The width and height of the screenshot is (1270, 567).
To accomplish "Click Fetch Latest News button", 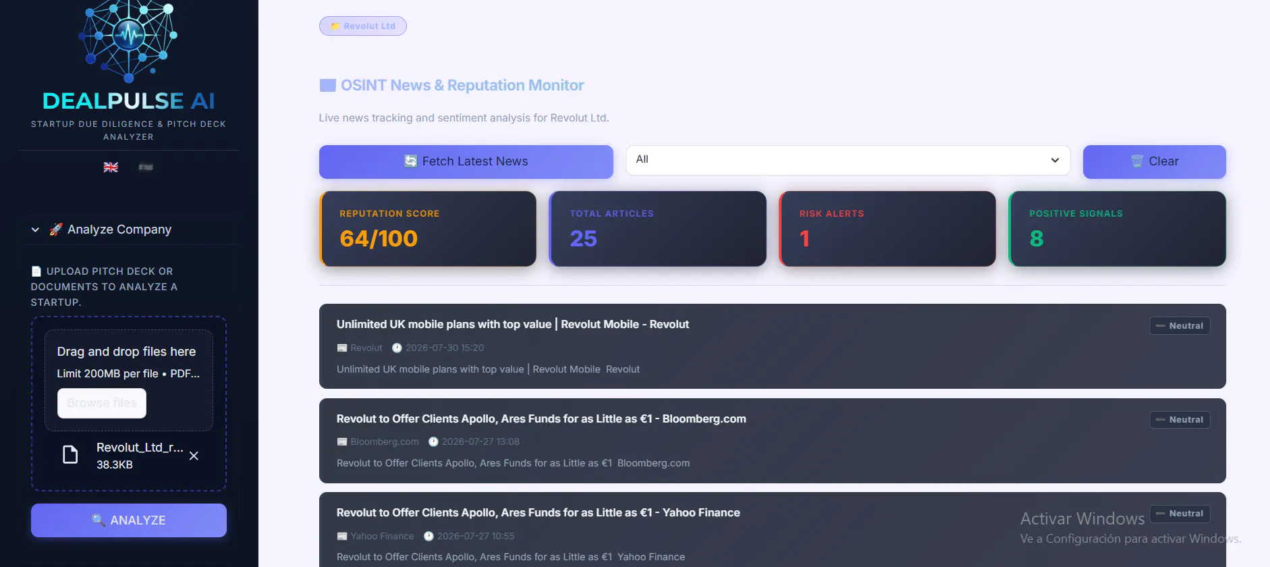I will pos(466,161).
